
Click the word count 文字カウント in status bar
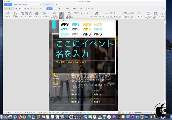point(54,113)
